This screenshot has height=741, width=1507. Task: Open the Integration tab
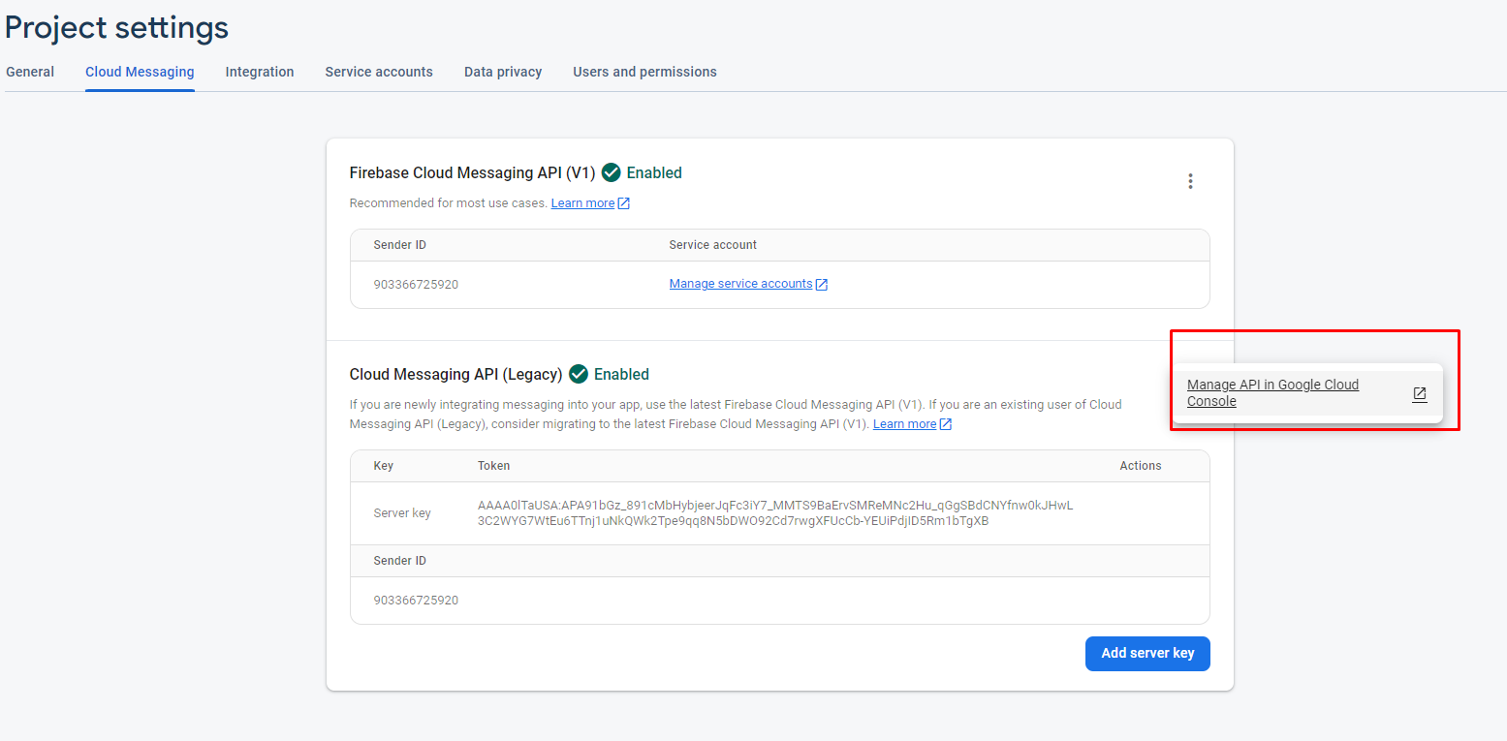coord(260,72)
